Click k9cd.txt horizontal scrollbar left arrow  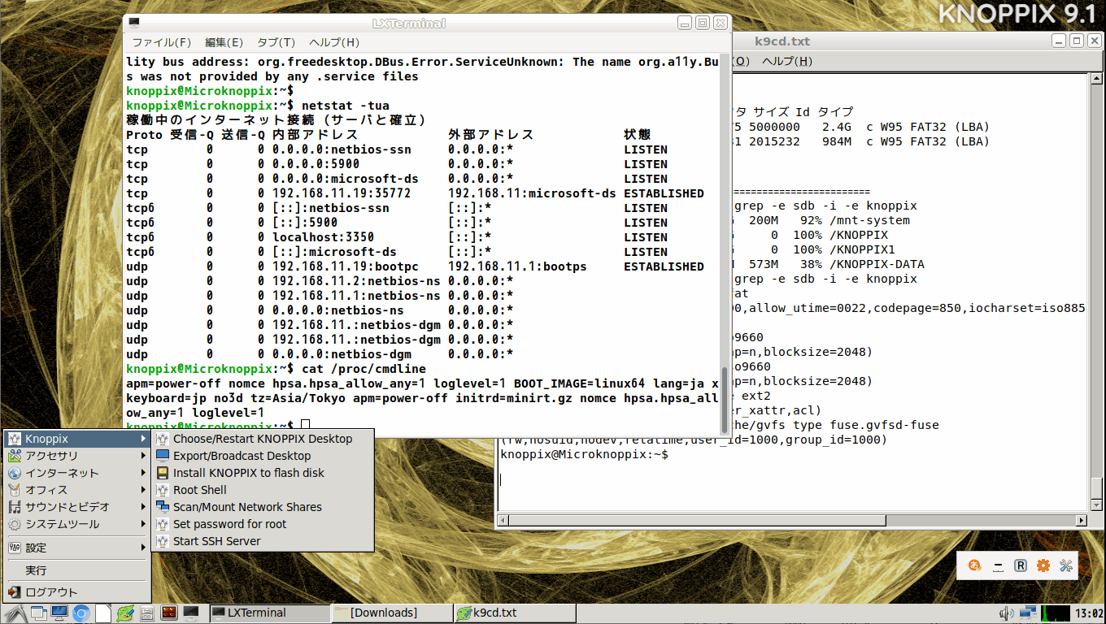coord(504,519)
